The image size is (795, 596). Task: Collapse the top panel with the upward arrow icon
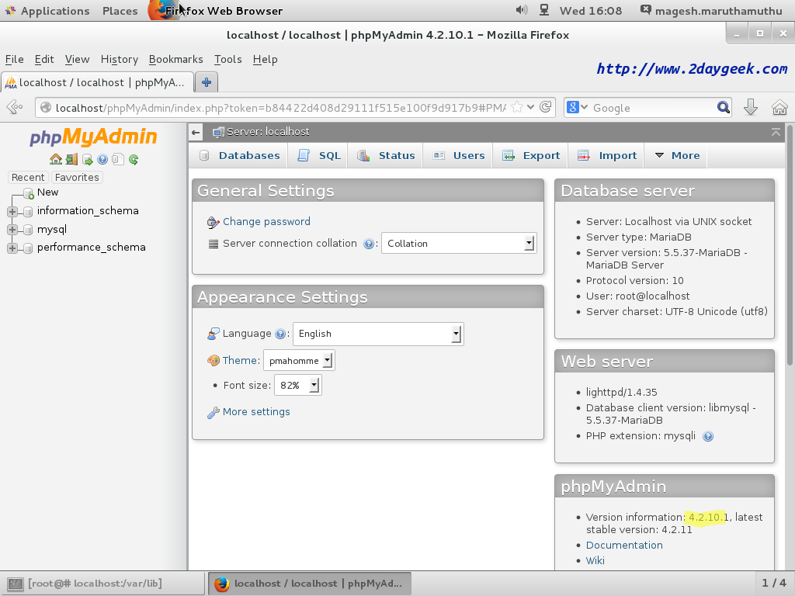[776, 132]
